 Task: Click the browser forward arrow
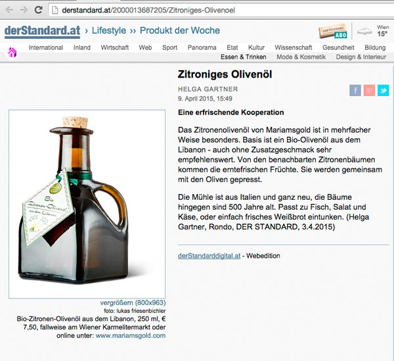pos(24,10)
